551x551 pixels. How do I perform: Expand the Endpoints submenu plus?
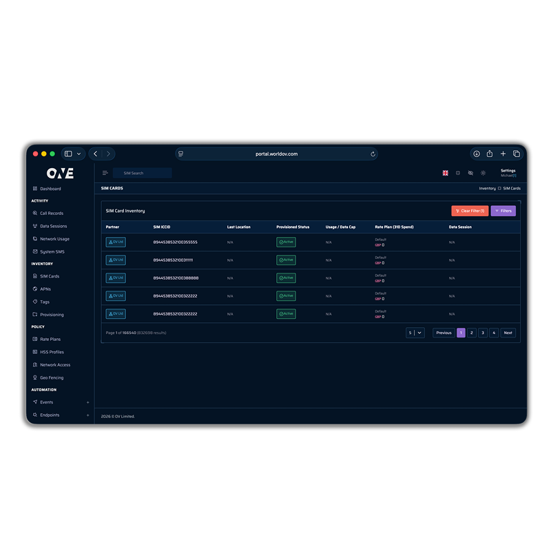[x=87, y=415]
